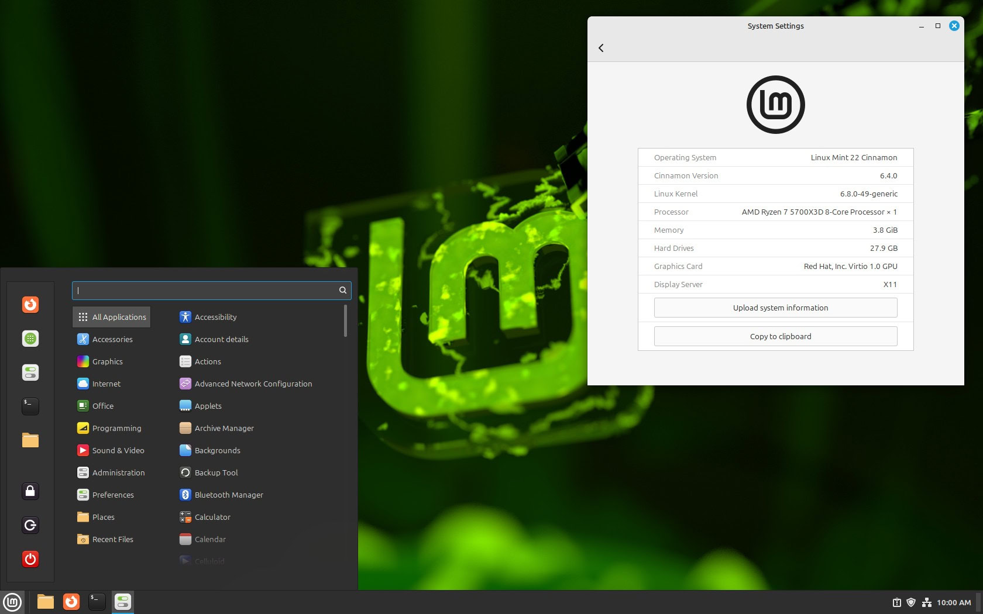983x614 pixels.
Task: Launch Applets settings
Action: coord(201,406)
